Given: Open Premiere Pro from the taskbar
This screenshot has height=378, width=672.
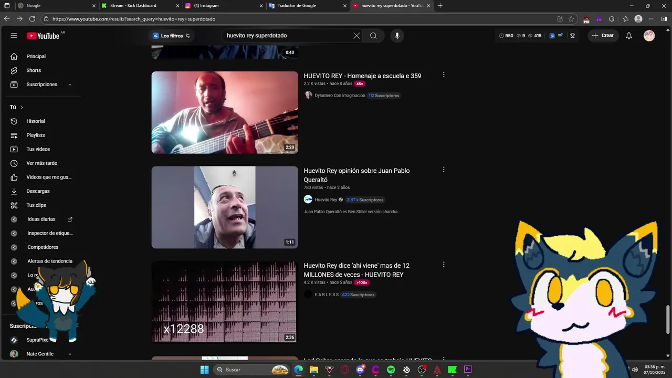Looking at the screenshot, I should 468,370.
